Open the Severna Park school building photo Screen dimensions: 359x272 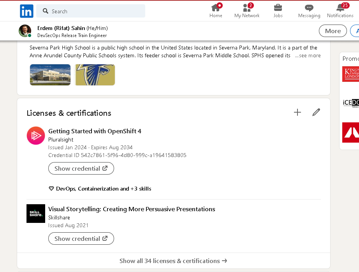[50, 75]
